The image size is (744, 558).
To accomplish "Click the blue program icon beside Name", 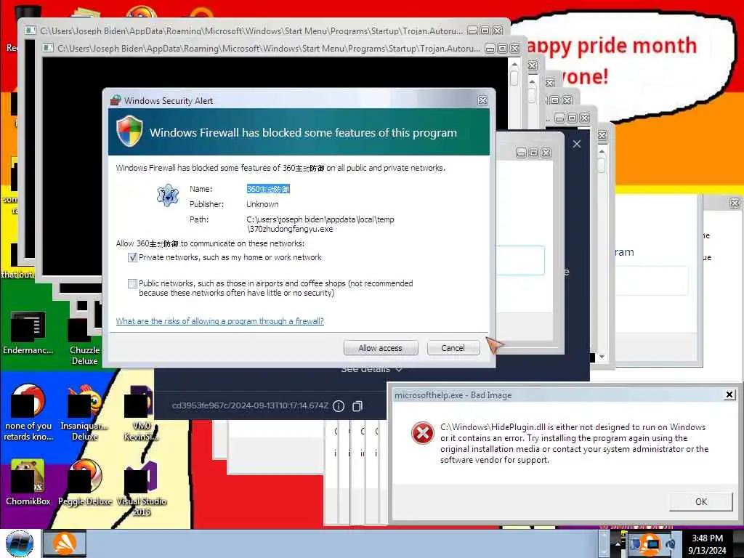I will [x=168, y=195].
